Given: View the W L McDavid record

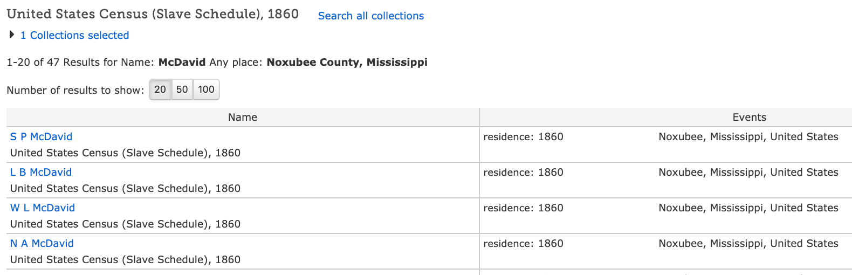Looking at the screenshot, I should point(43,208).
